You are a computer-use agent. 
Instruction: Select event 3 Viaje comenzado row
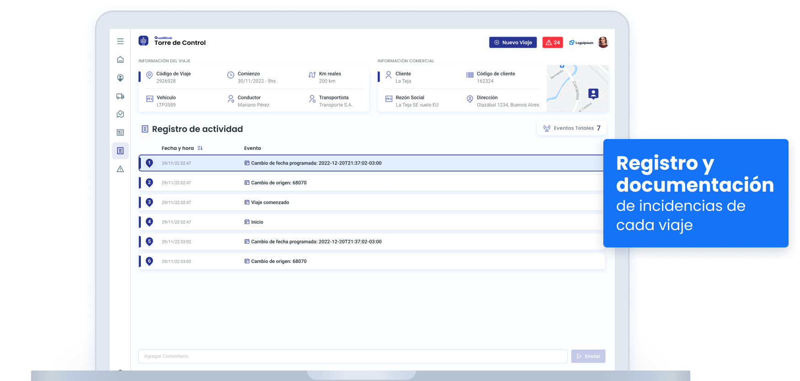(x=371, y=203)
